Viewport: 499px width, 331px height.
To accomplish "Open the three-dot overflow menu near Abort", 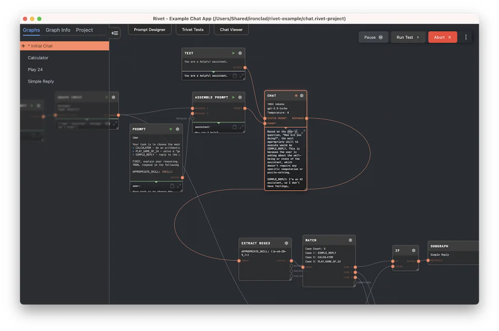I will coord(466,37).
